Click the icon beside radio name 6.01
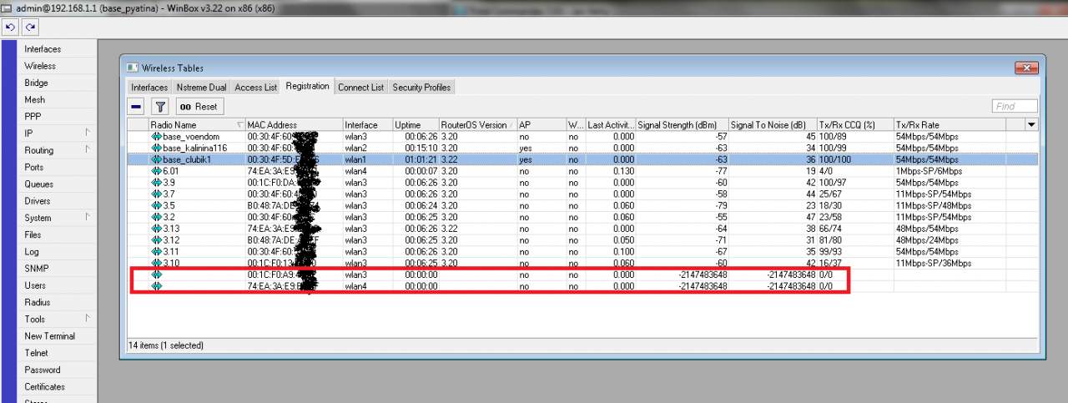The width and height of the screenshot is (1068, 403). (156, 171)
